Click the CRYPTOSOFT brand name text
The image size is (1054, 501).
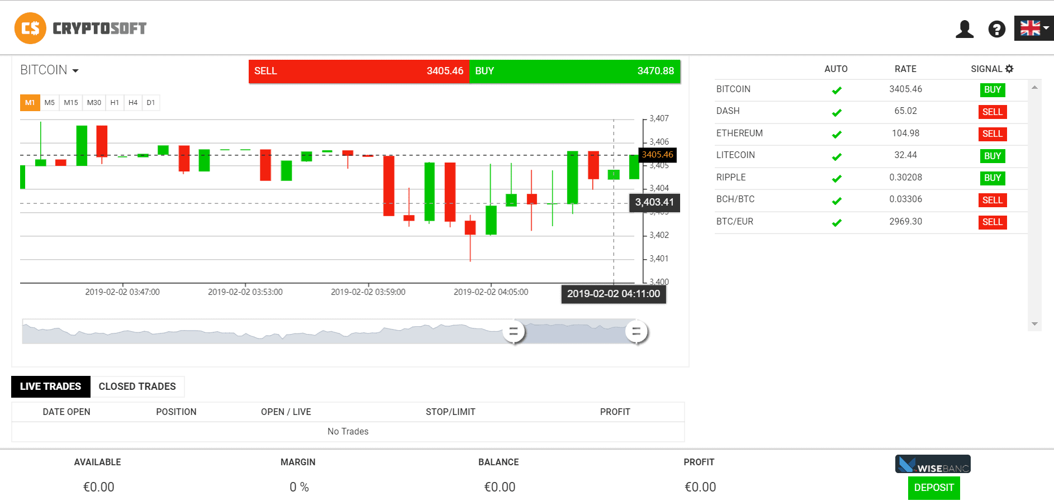click(x=99, y=28)
